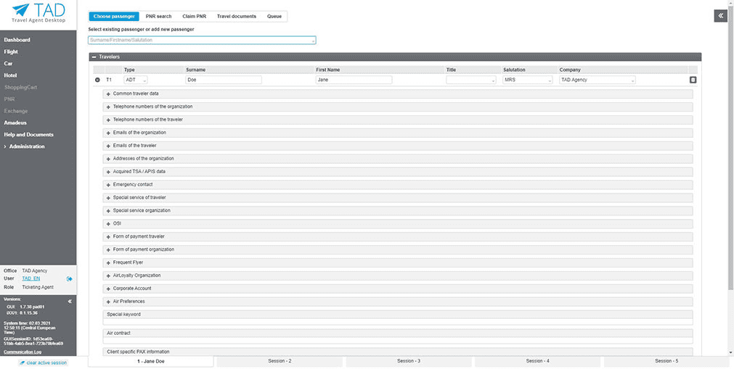Open the Company dropdown showing TAD Agency
This screenshot has height=369, width=734.
597,80
